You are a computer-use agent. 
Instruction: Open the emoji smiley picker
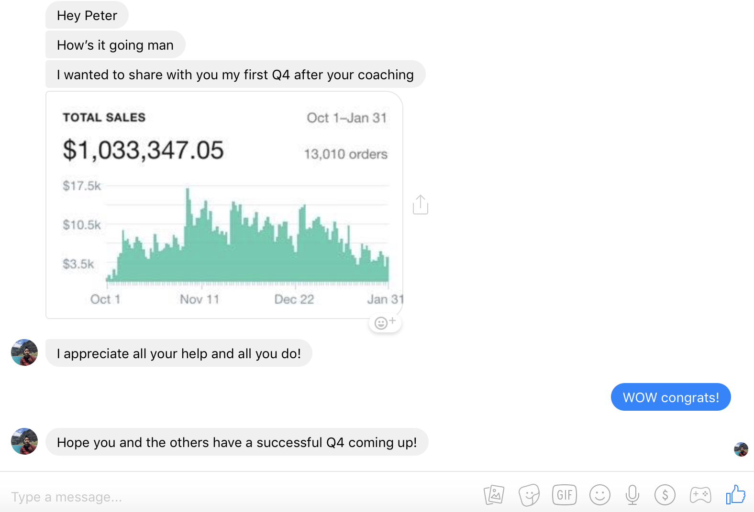tap(600, 495)
